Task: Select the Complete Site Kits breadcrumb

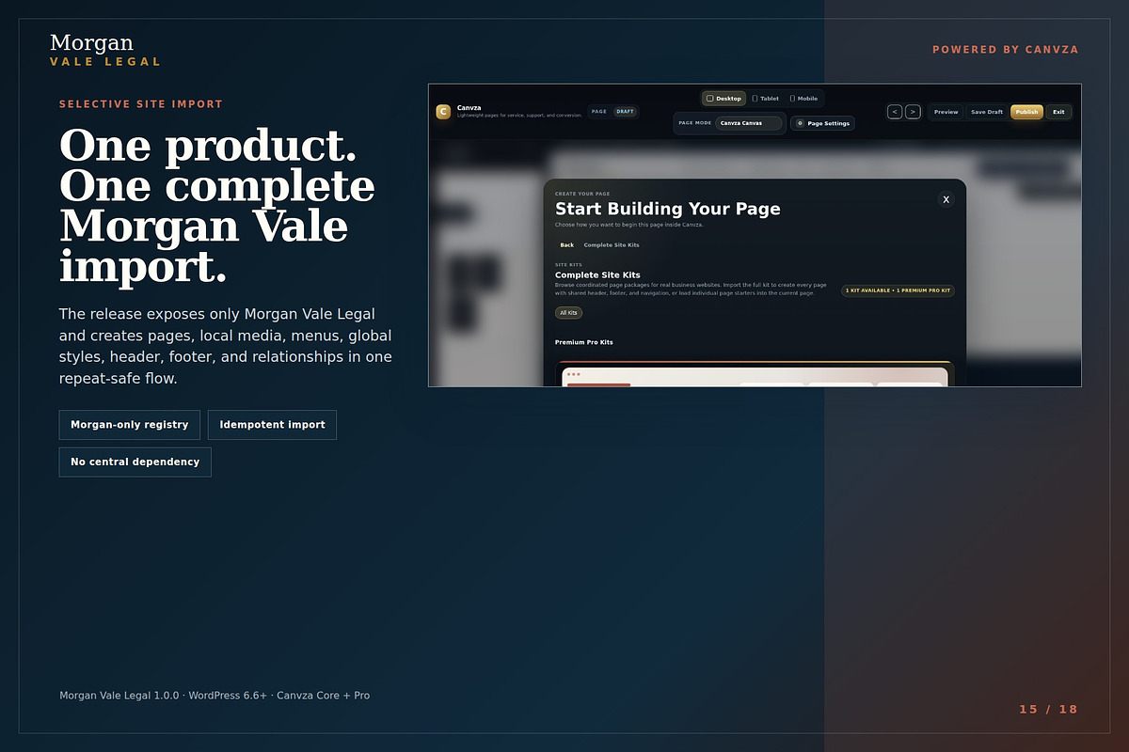Action: click(612, 245)
